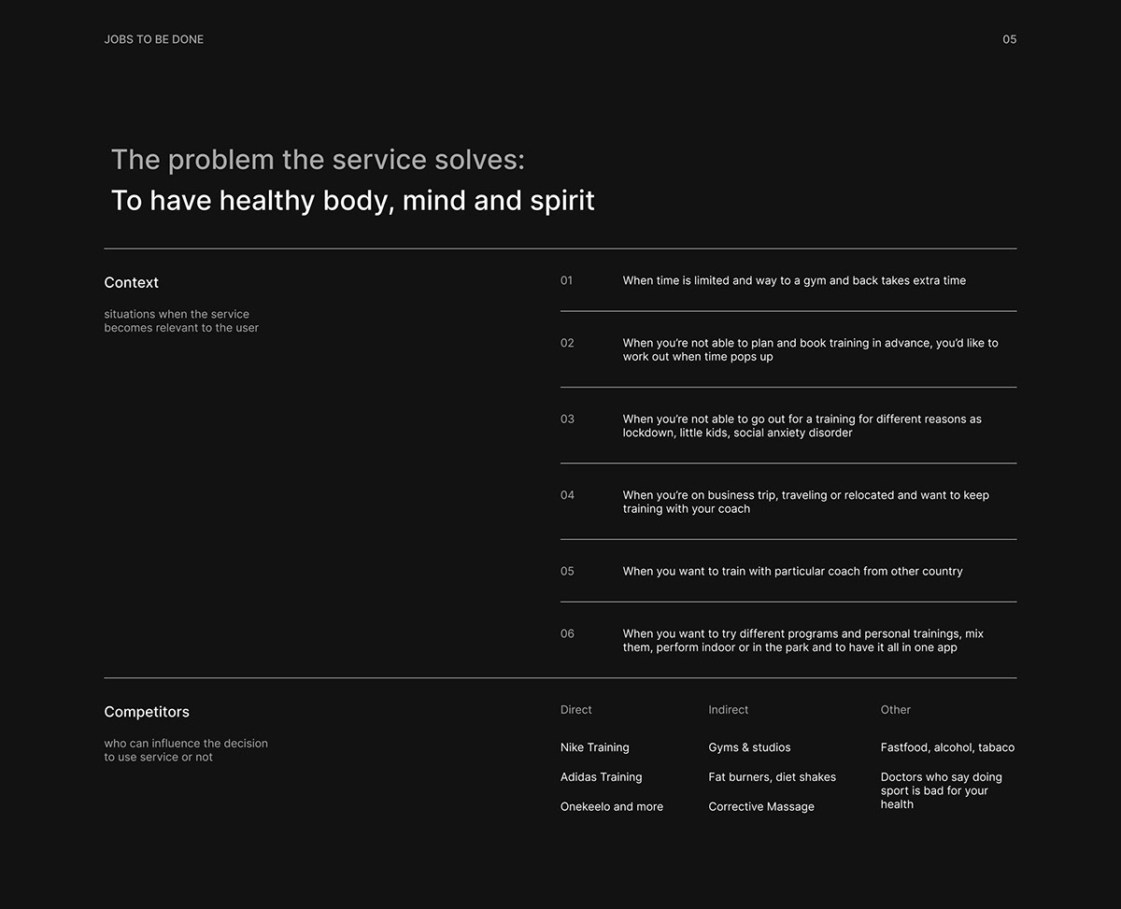Click context item 04 about business trips
This screenshot has width=1121, height=909.
click(805, 502)
